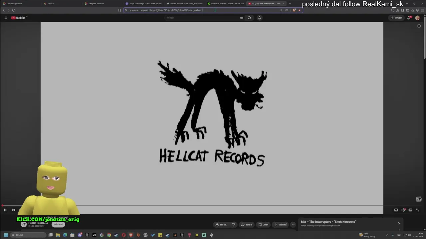Bookmark this page icon

119,10
